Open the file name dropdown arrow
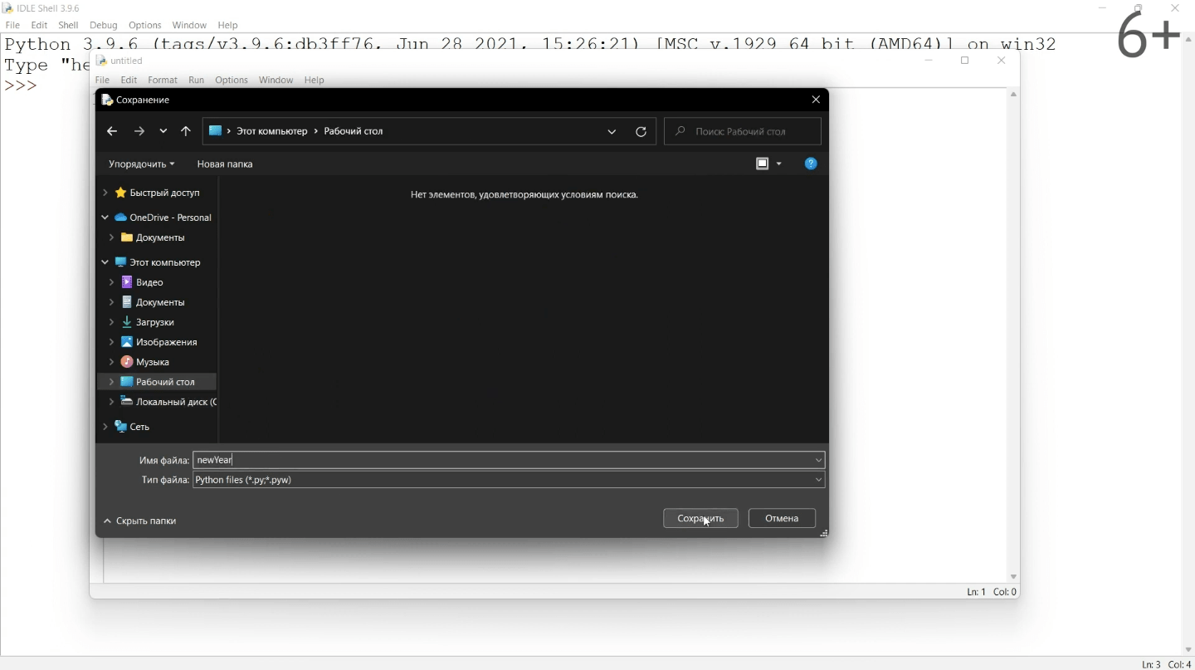Viewport: 1195px width, 670px height. (819, 461)
